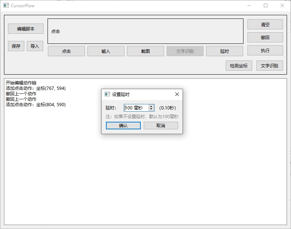Click the 编辑脚本 button
The image size is (291, 229).
pyautogui.click(x=26, y=29)
